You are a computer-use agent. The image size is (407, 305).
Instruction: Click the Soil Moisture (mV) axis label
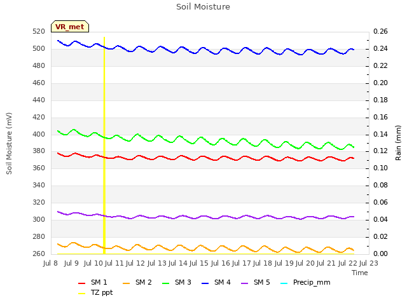pos(9,144)
